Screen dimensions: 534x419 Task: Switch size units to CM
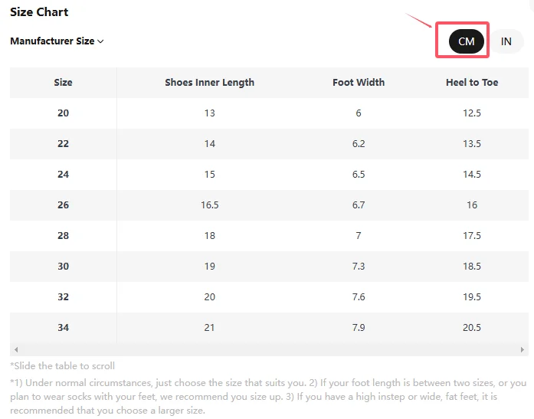(x=466, y=41)
